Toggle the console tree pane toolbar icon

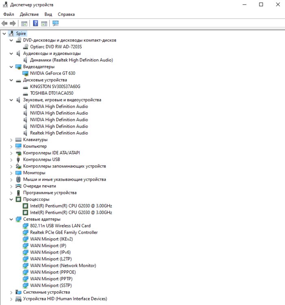pyautogui.click(x=24, y=23)
